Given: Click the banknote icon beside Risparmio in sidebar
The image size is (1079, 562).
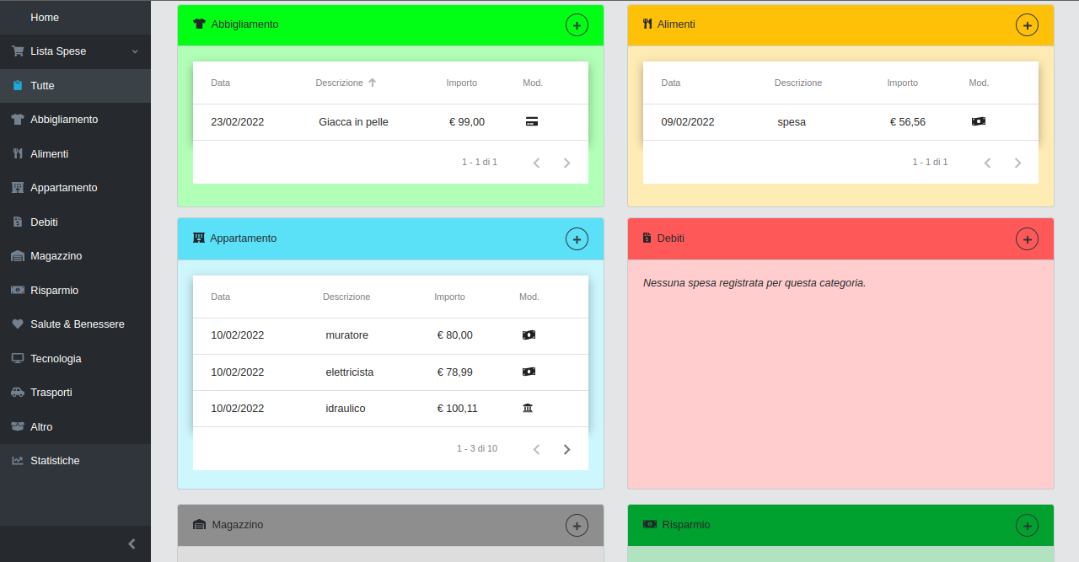Looking at the screenshot, I should coord(18,290).
